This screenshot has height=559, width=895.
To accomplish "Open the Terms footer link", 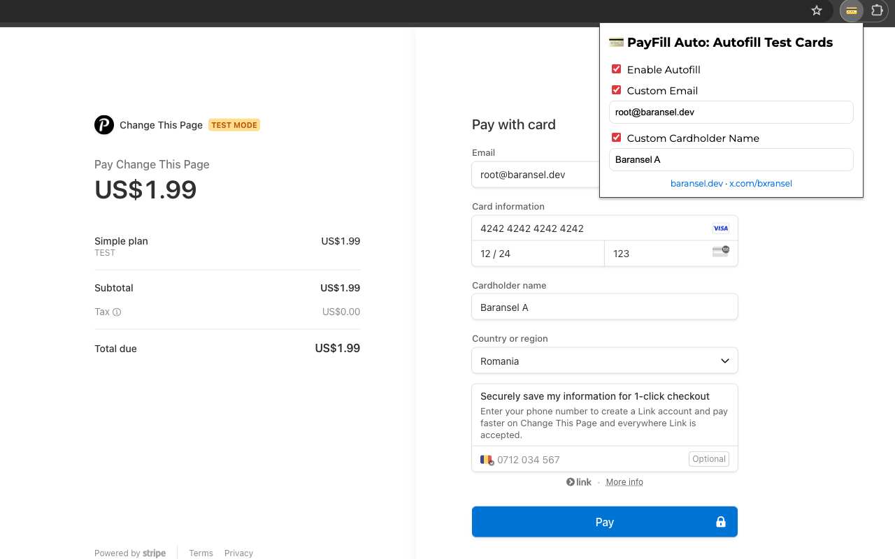I will click(x=201, y=553).
